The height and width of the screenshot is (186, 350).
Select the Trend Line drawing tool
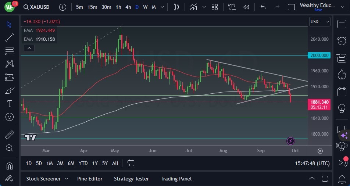point(10,37)
